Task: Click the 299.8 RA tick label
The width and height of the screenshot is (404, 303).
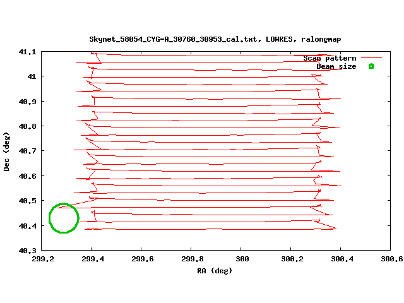Action: [x=193, y=259]
